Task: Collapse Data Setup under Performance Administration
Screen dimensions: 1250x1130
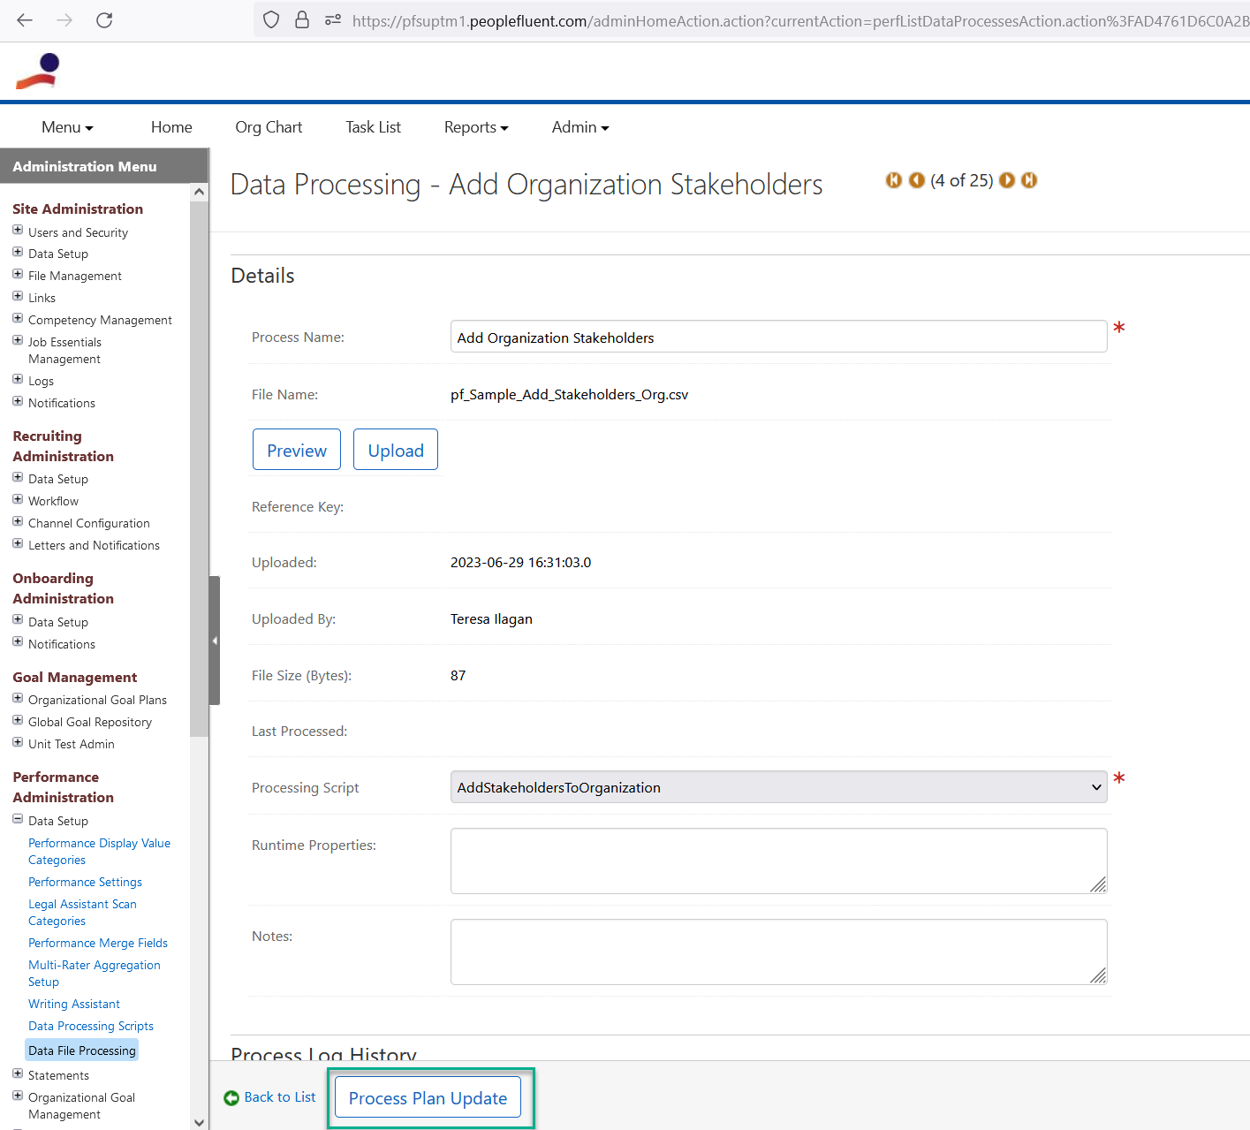Action: (18, 819)
